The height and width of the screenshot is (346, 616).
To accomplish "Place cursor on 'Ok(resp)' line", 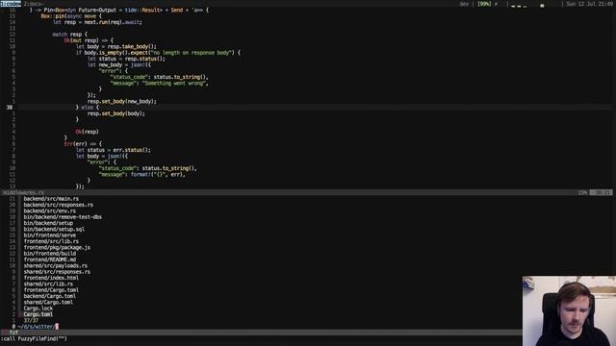I will pyautogui.click(x=88, y=132).
